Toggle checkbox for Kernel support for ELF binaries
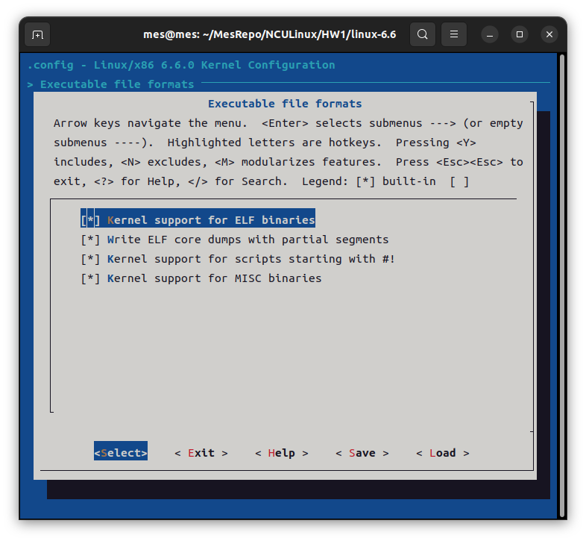The image size is (586, 541). point(90,220)
